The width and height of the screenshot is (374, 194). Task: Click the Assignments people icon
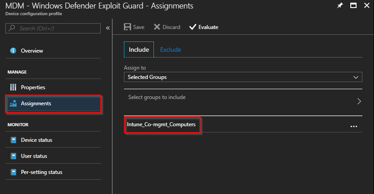[13, 103]
